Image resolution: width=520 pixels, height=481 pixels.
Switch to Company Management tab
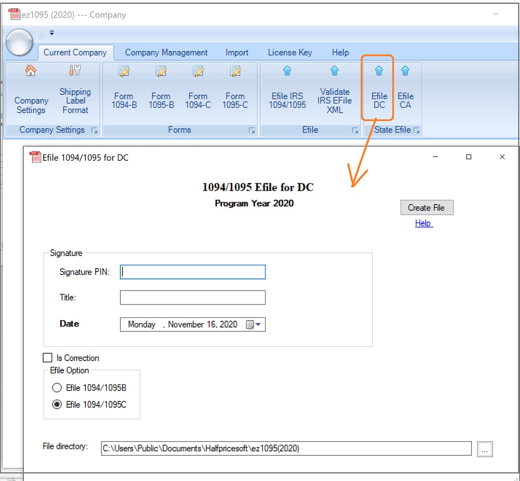tap(166, 52)
